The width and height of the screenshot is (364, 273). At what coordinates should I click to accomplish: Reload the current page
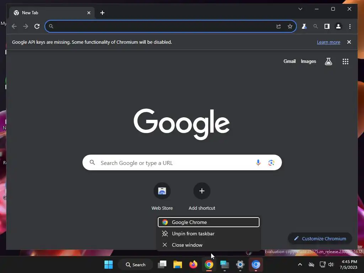point(37,26)
